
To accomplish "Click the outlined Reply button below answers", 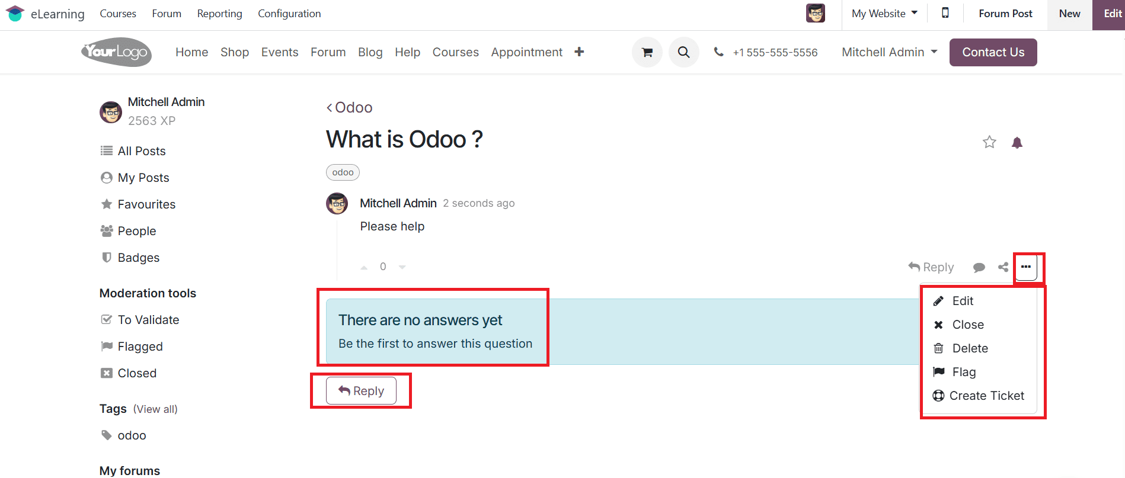I will pyautogui.click(x=361, y=391).
